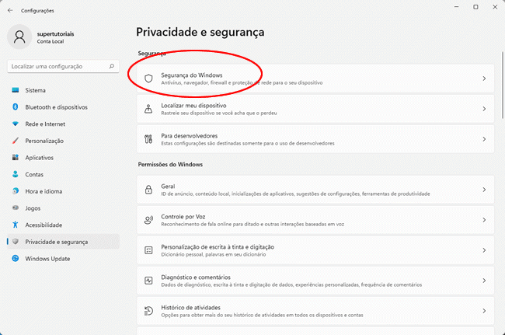Click the Permissões do Windows heading
Image resolution: width=505 pixels, height=335 pixels.
click(170, 164)
